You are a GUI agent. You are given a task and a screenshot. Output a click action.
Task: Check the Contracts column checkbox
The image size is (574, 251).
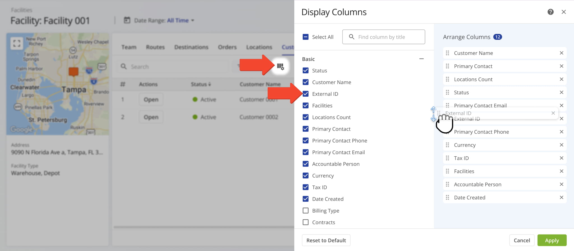(305, 222)
